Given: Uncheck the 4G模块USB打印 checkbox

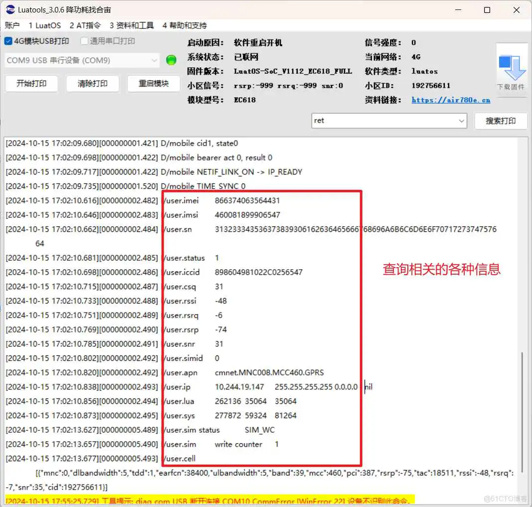Looking at the screenshot, I should [7, 41].
